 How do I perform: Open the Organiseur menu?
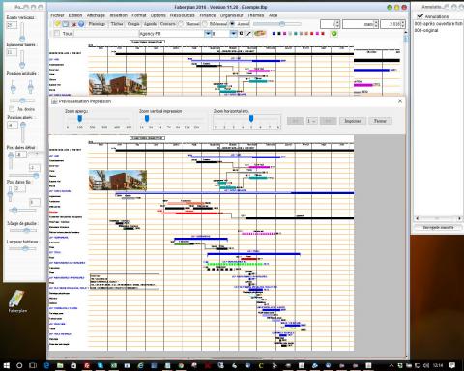pyautogui.click(x=231, y=15)
